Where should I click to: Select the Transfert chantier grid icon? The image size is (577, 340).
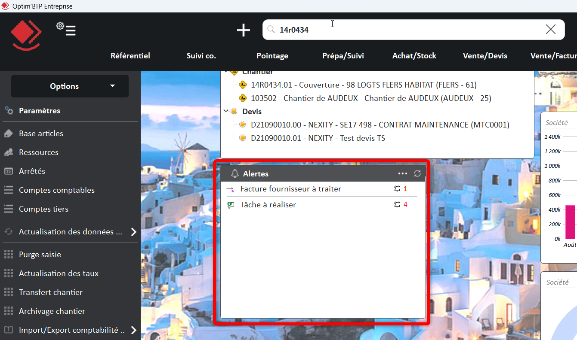coord(9,292)
